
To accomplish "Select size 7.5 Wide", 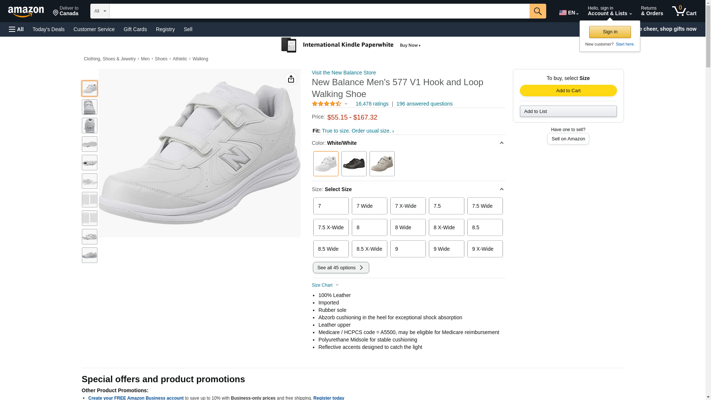I will click(x=485, y=206).
